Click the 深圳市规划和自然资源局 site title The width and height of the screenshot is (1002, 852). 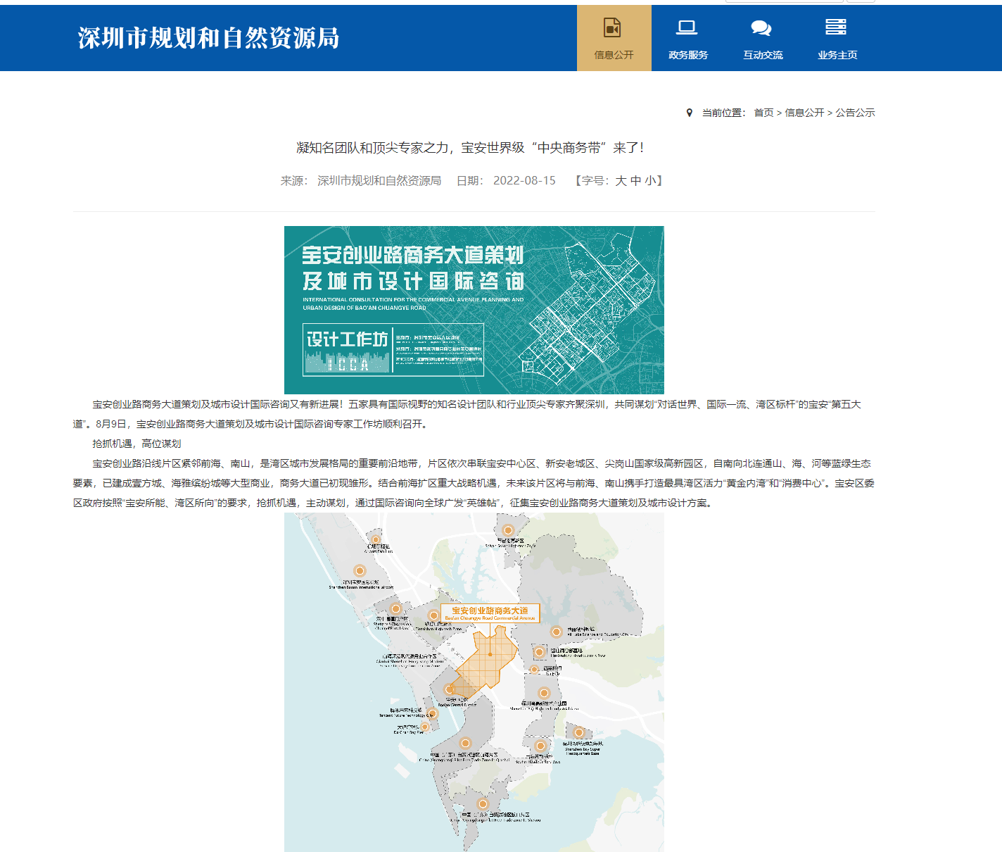click(x=208, y=38)
